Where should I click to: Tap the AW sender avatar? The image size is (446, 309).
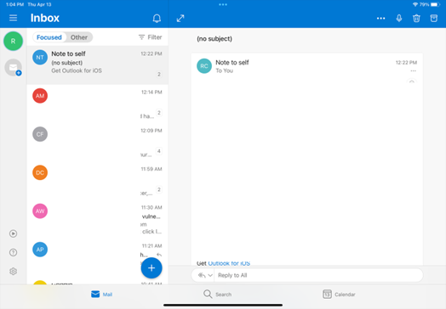click(x=40, y=211)
